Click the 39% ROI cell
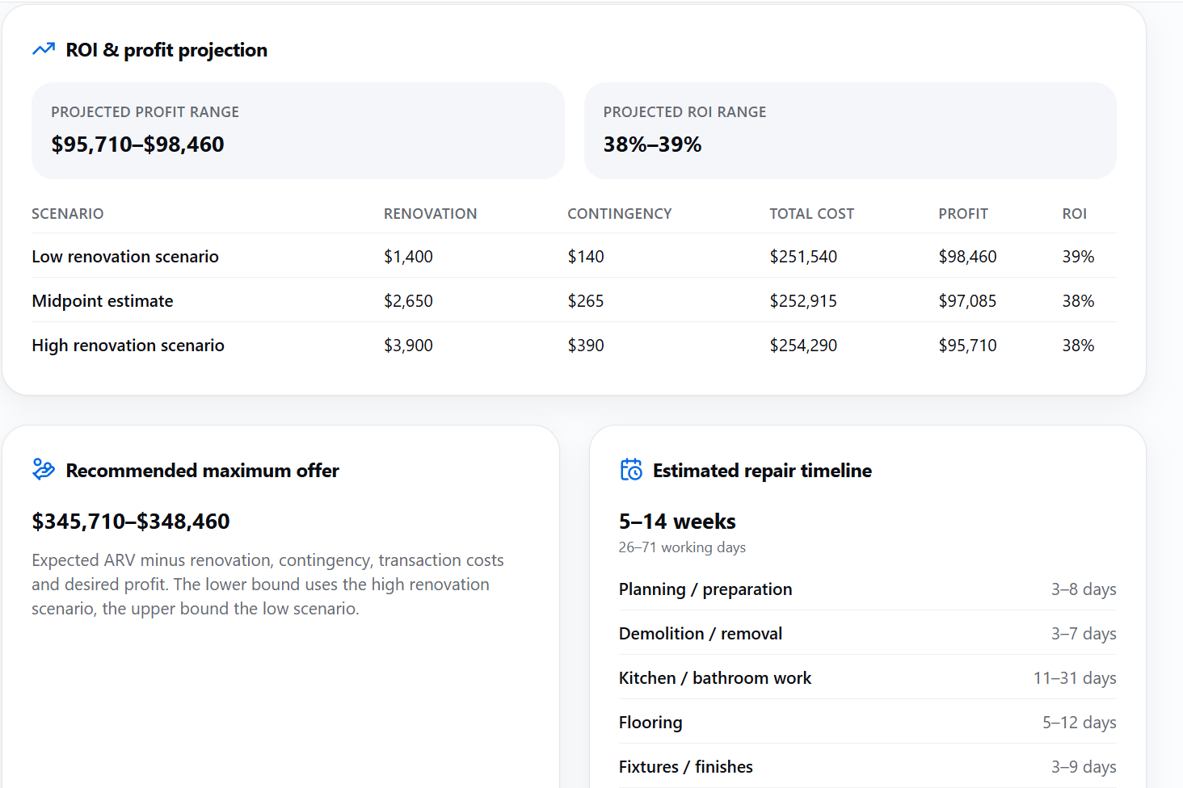 1078,257
